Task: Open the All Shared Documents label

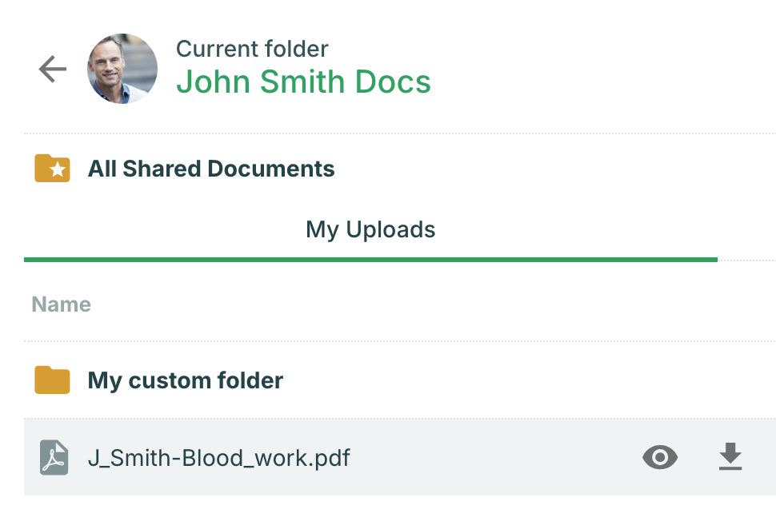Action: pos(211,169)
